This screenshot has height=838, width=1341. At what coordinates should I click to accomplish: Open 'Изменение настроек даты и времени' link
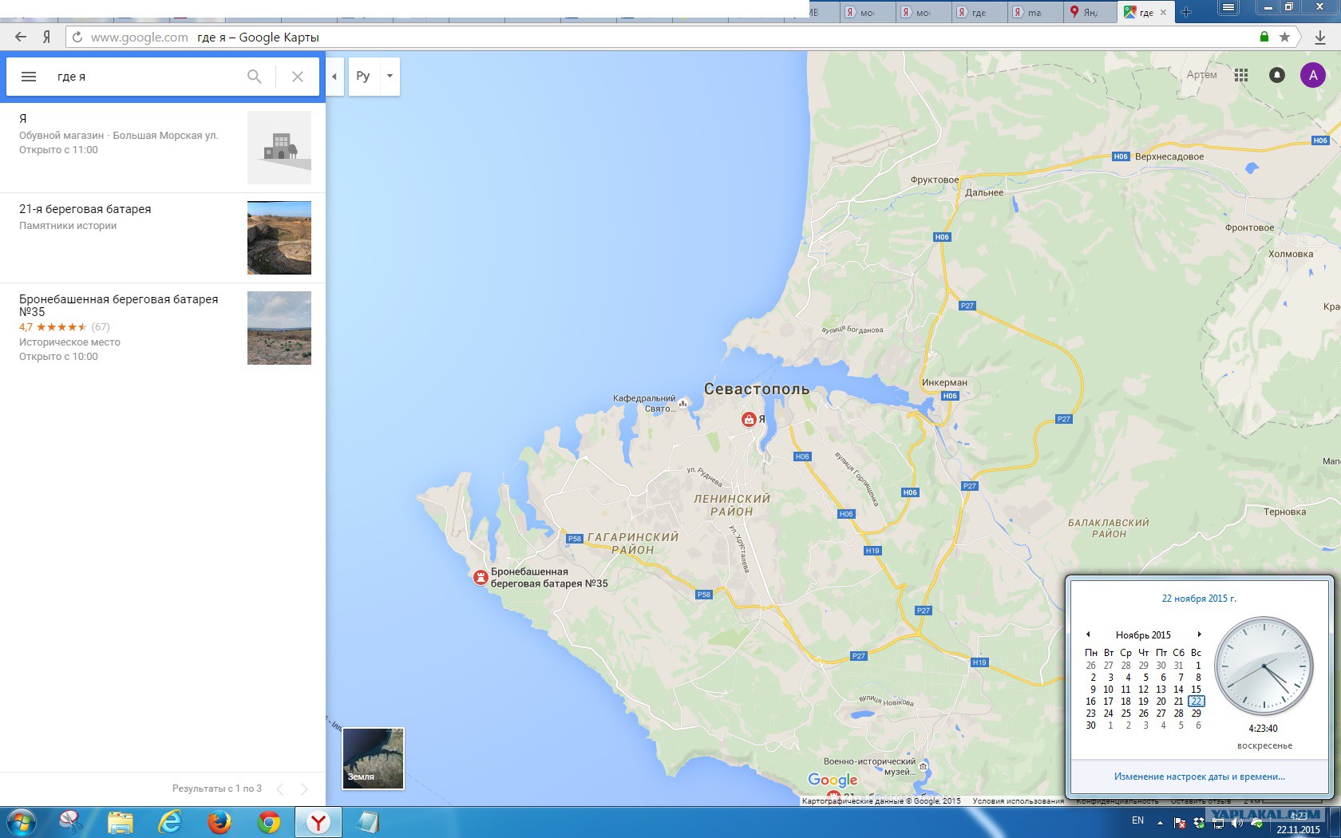(1200, 776)
